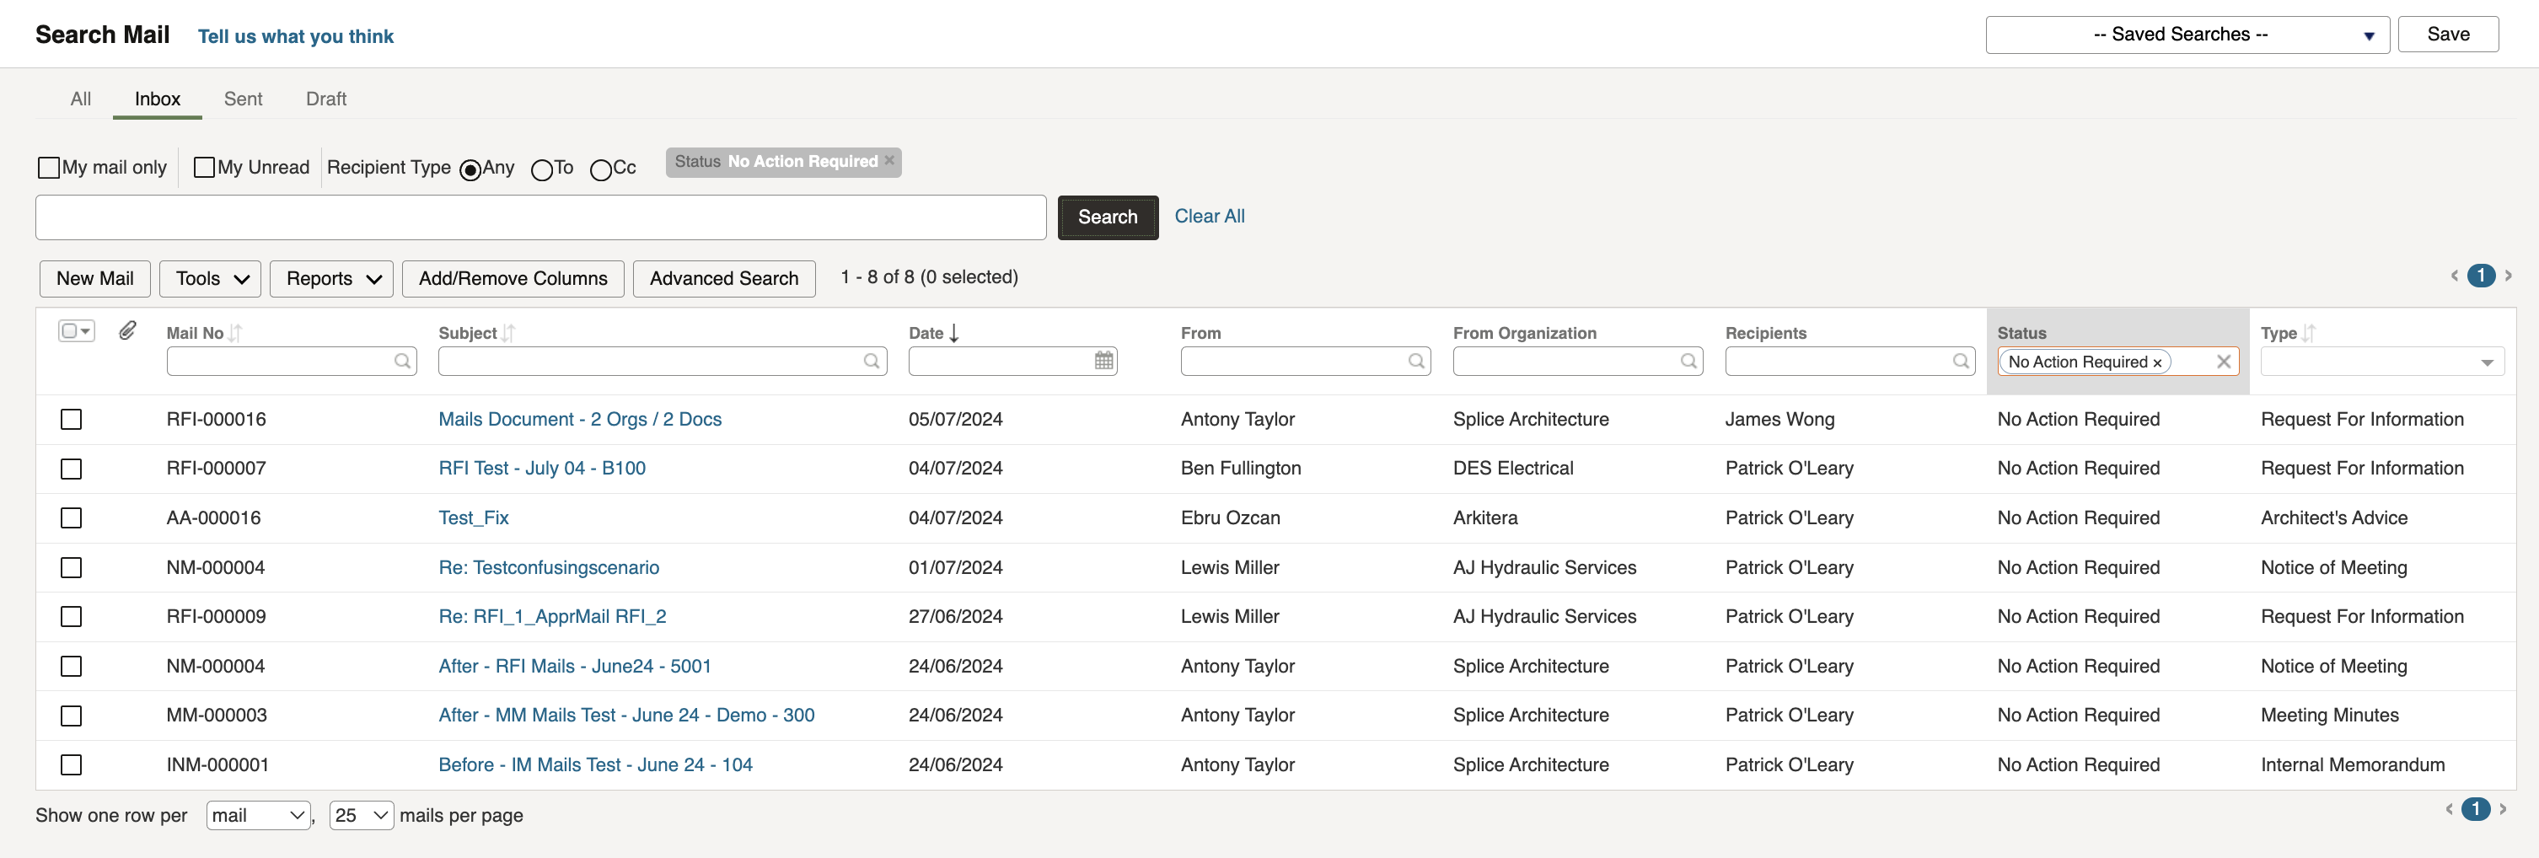Open the show one row per mail dropdown
2539x858 pixels.
(258, 816)
